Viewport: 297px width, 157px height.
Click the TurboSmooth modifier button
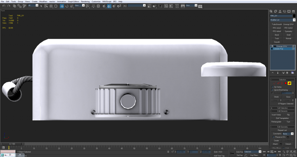[x=277, y=24]
